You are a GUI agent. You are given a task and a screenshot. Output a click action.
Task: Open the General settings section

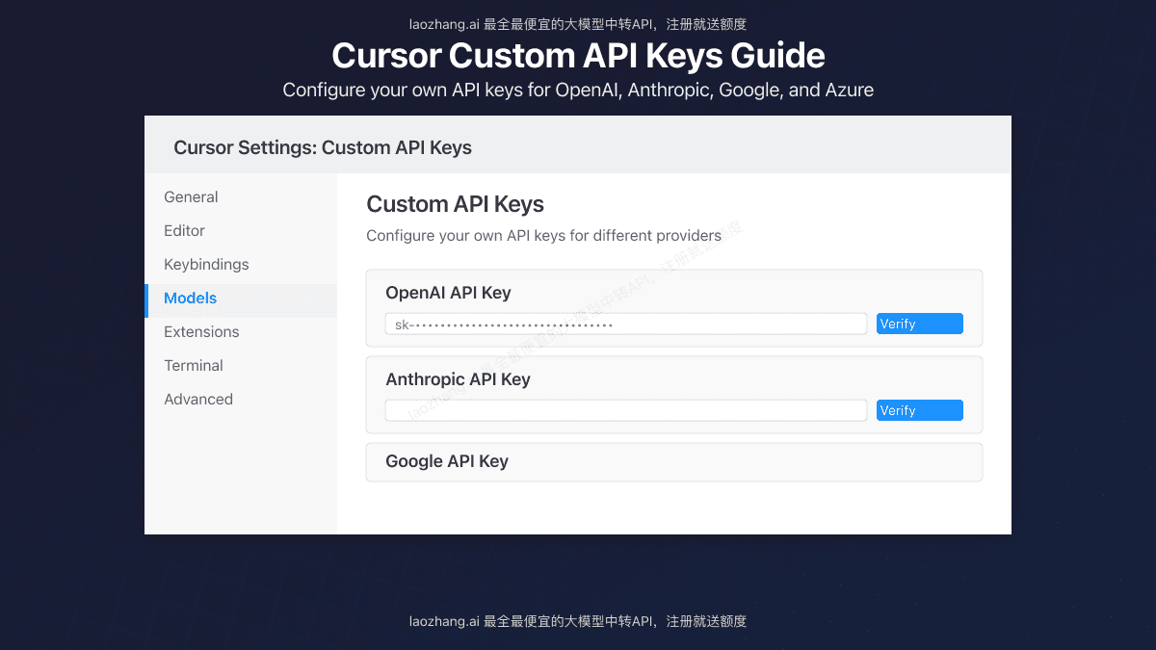[x=241, y=196]
